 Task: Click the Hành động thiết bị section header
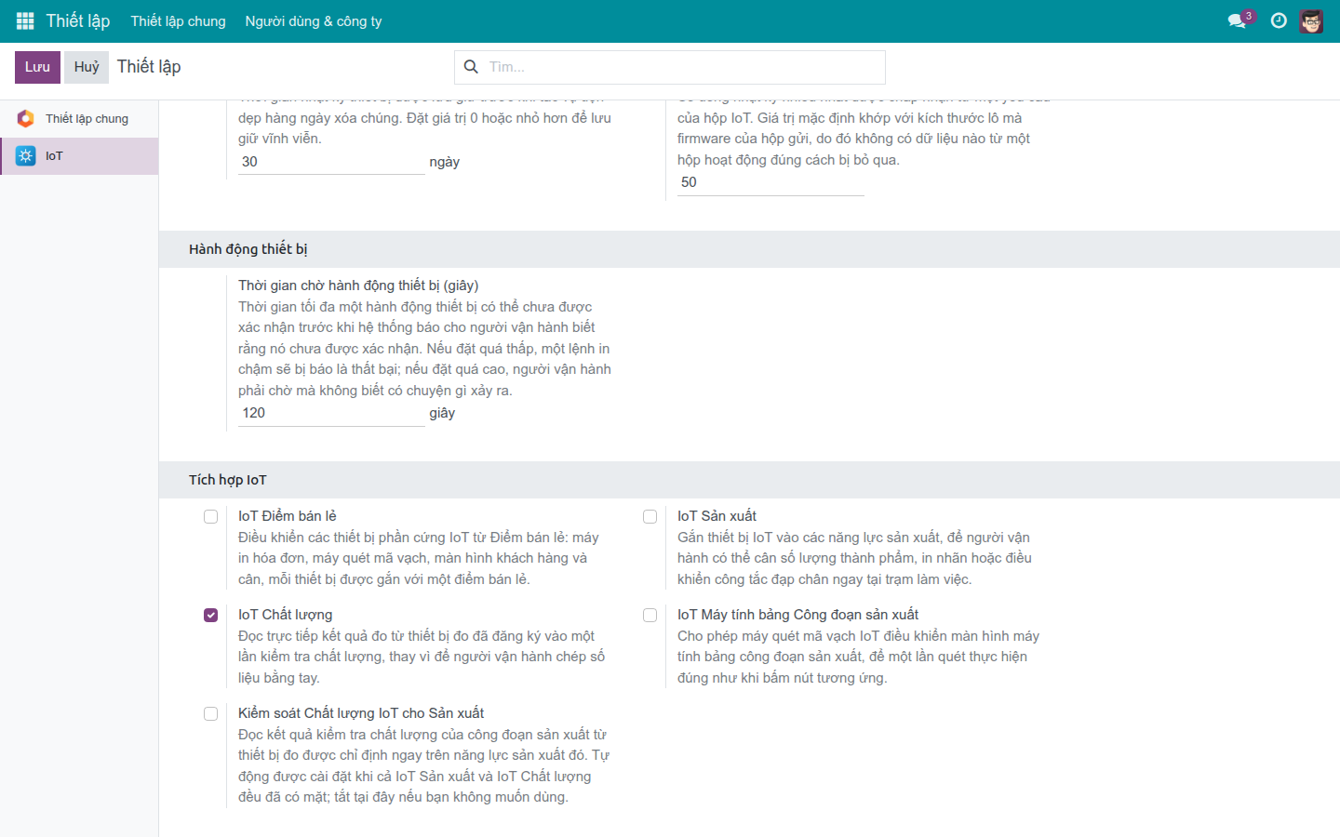coord(749,249)
